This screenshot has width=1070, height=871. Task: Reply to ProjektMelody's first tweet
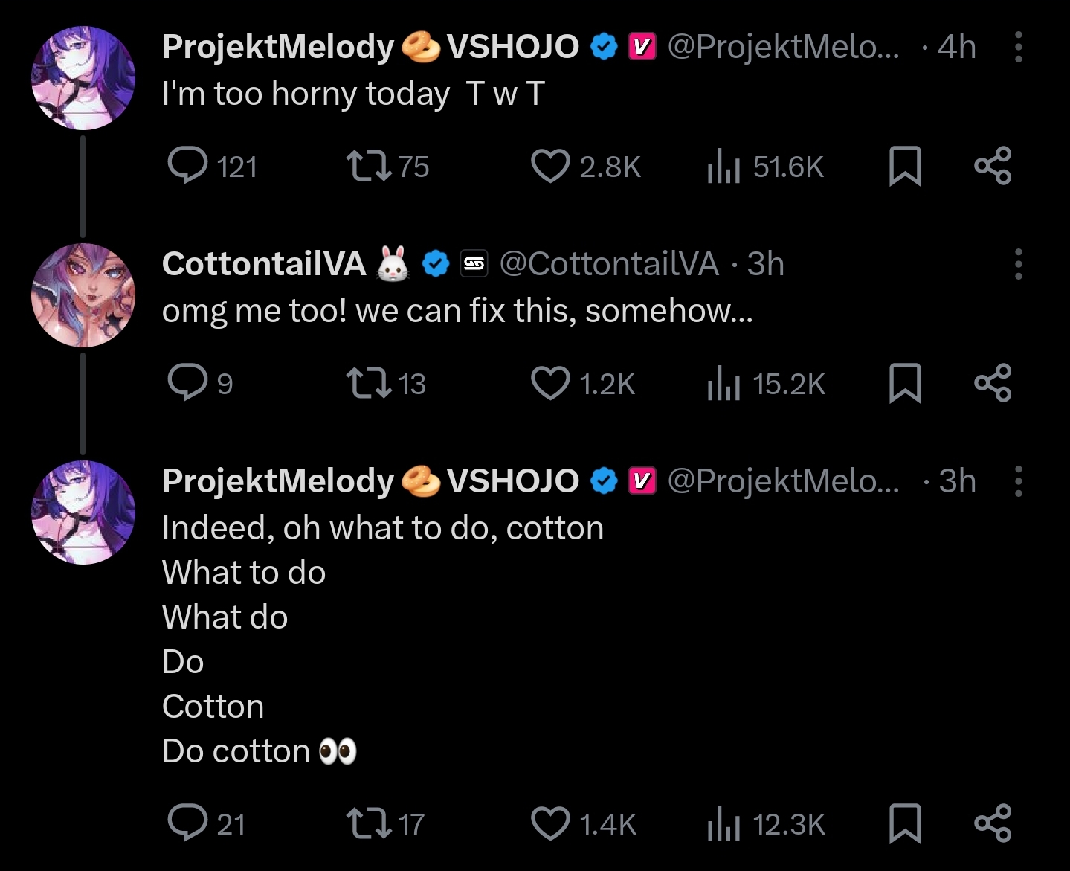pos(187,165)
